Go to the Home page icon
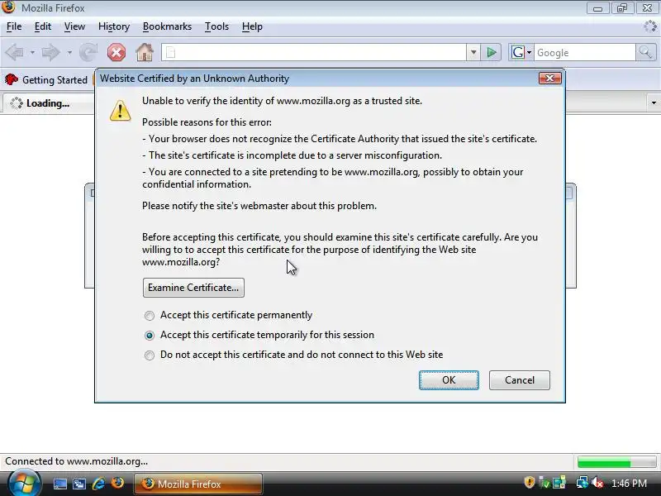This screenshot has width=661, height=496. point(144,53)
